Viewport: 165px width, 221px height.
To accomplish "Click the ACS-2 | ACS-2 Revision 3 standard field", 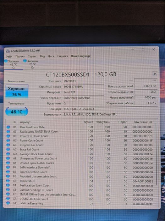I will tap(110, 109).
